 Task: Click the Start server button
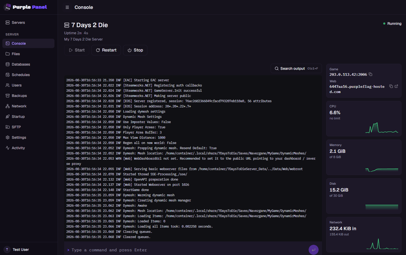tap(77, 50)
